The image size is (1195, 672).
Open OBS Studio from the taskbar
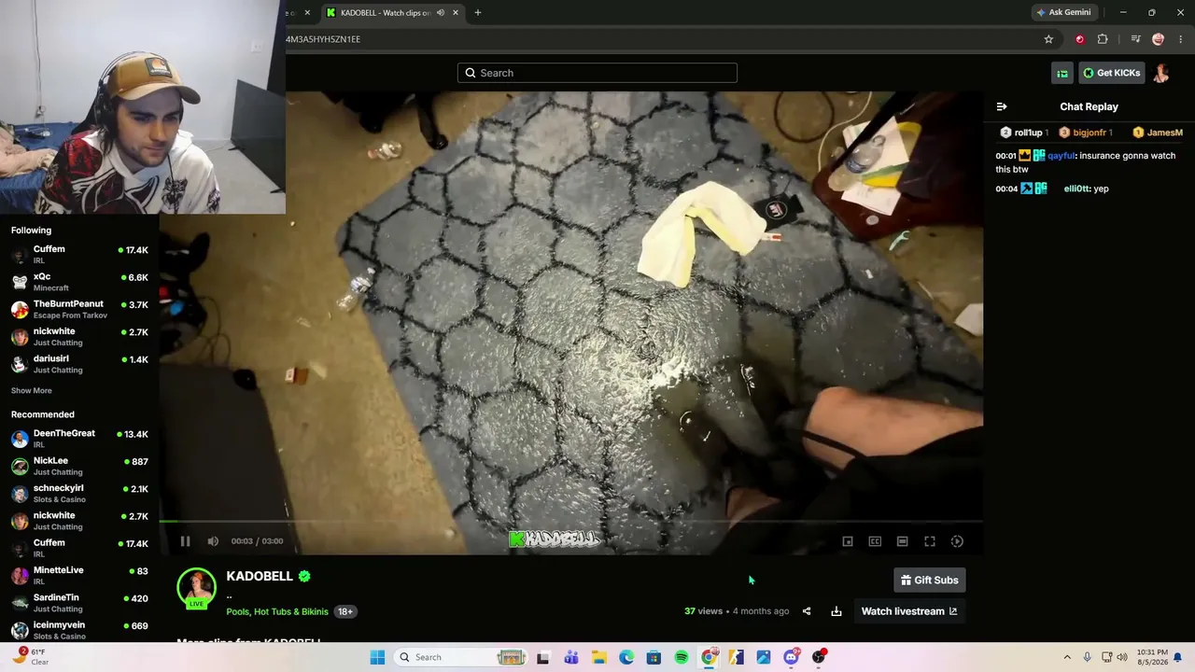pyautogui.click(x=819, y=657)
